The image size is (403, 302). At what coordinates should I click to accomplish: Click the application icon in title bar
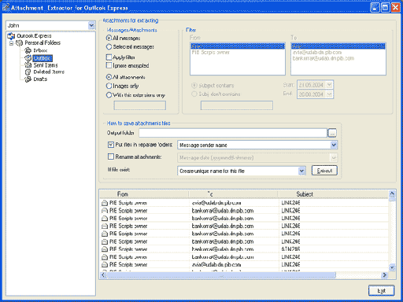[x=6, y=7]
